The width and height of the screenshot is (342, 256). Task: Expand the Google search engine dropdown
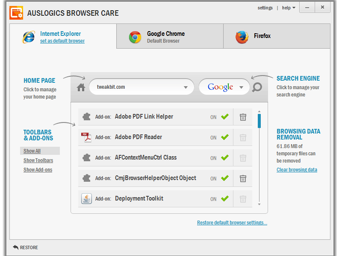pos(241,87)
